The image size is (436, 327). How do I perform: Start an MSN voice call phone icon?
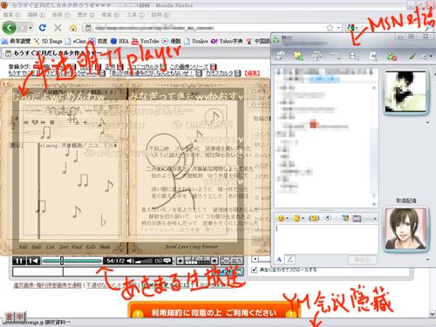click(x=336, y=56)
